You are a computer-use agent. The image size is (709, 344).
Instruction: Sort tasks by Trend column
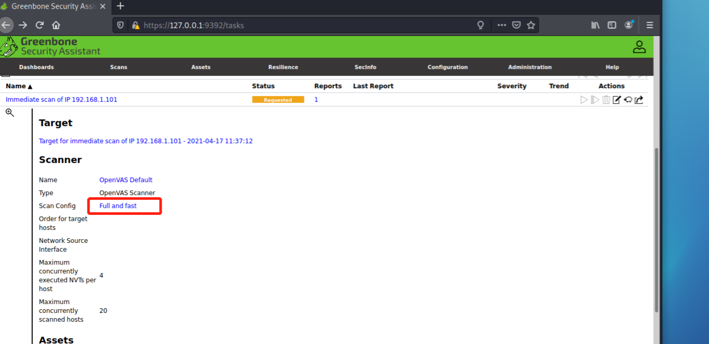click(559, 86)
